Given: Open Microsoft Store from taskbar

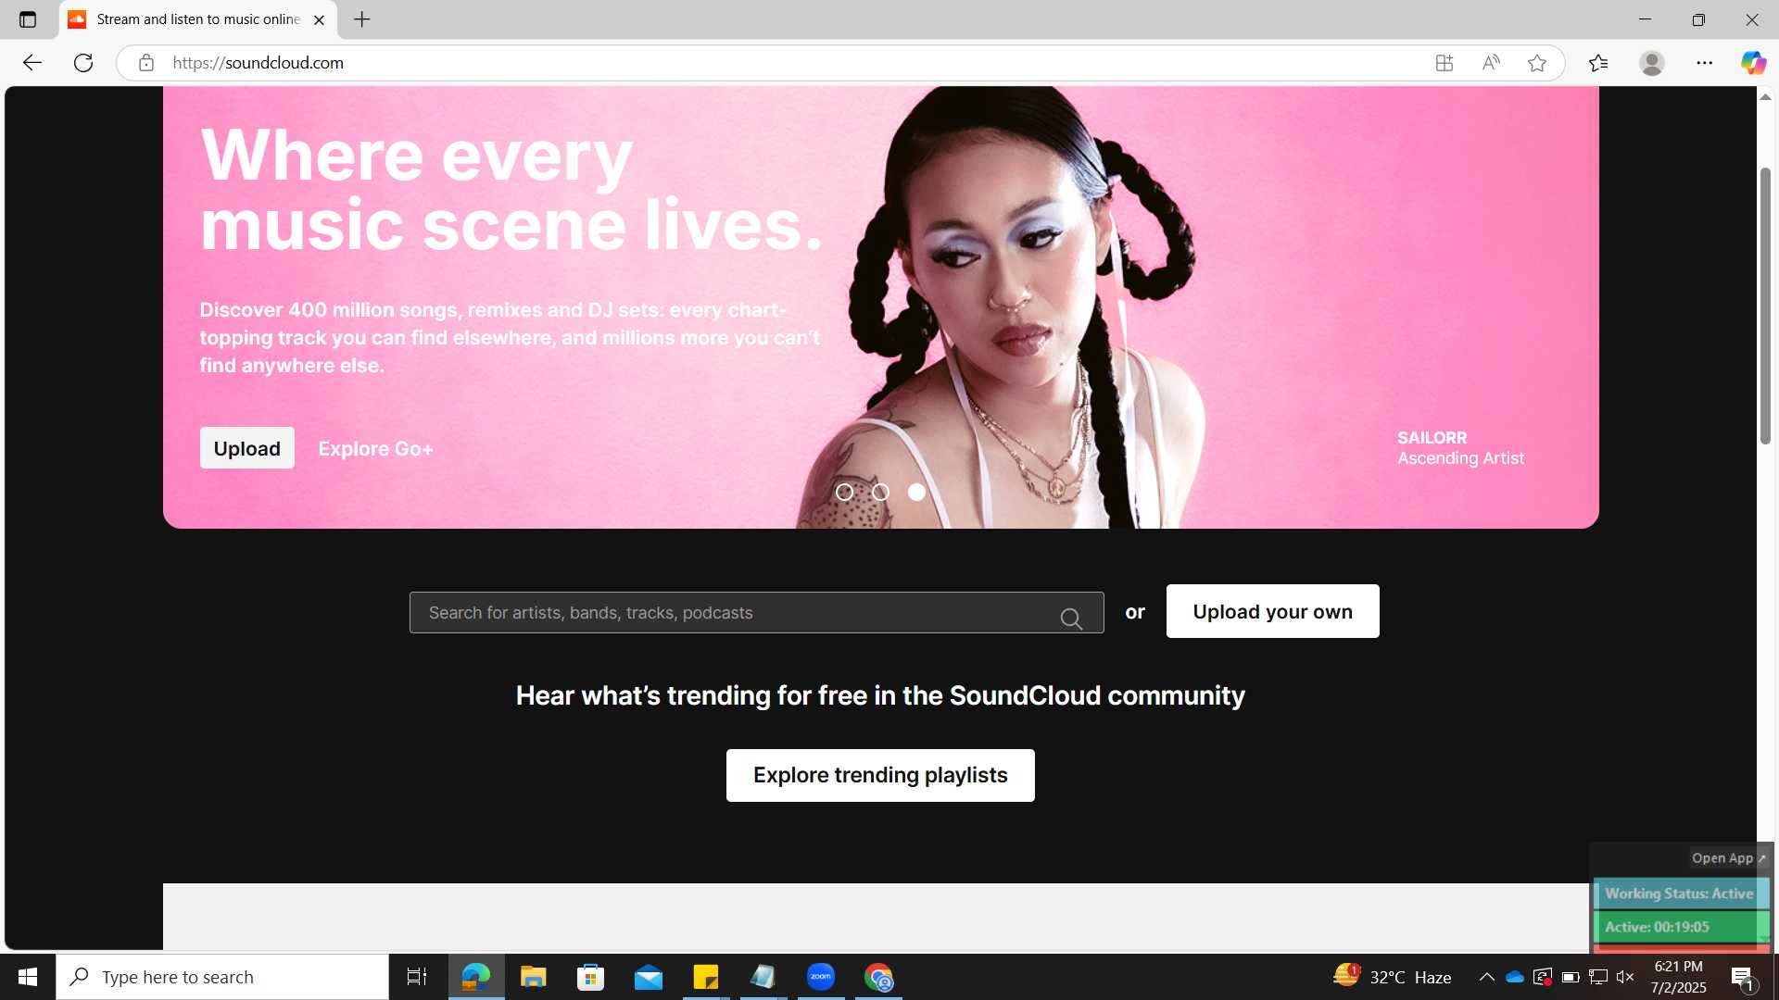Looking at the screenshot, I should pyautogui.click(x=590, y=977).
